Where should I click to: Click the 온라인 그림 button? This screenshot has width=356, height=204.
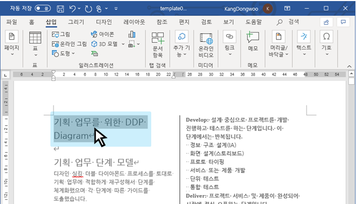(69, 44)
